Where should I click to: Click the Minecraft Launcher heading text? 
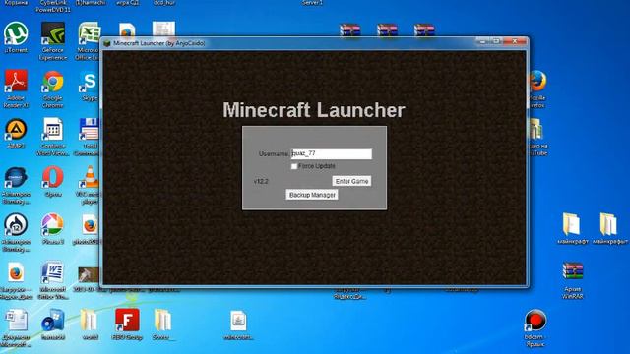(x=314, y=110)
